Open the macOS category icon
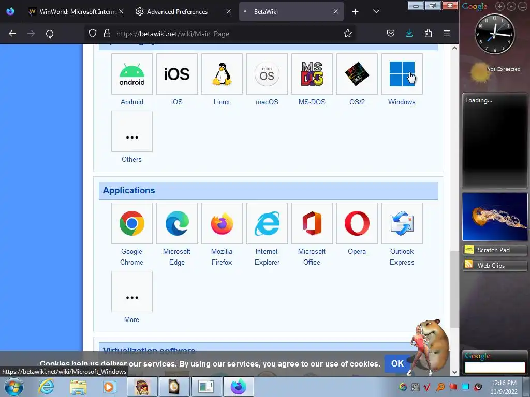The image size is (530, 397). click(x=267, y=74)
